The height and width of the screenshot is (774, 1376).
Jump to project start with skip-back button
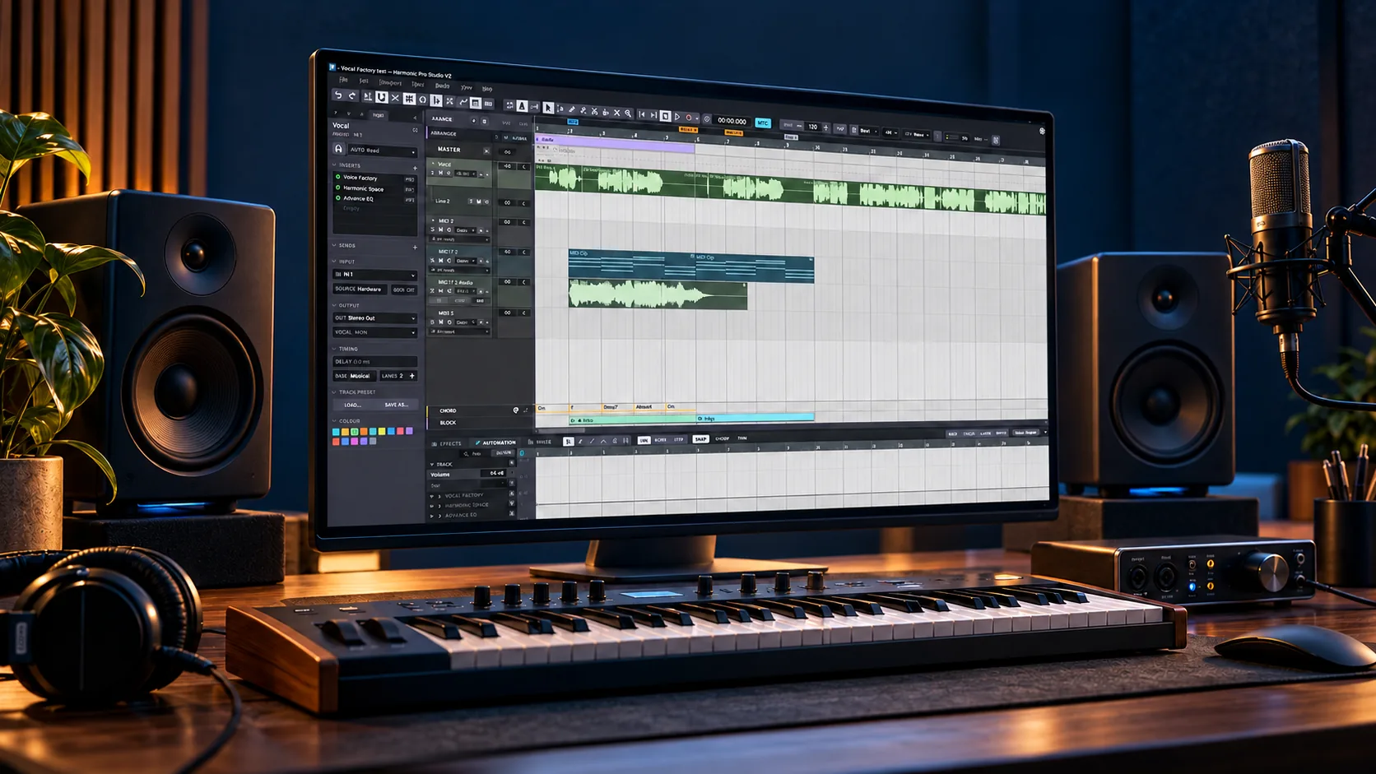coord(642,114)
